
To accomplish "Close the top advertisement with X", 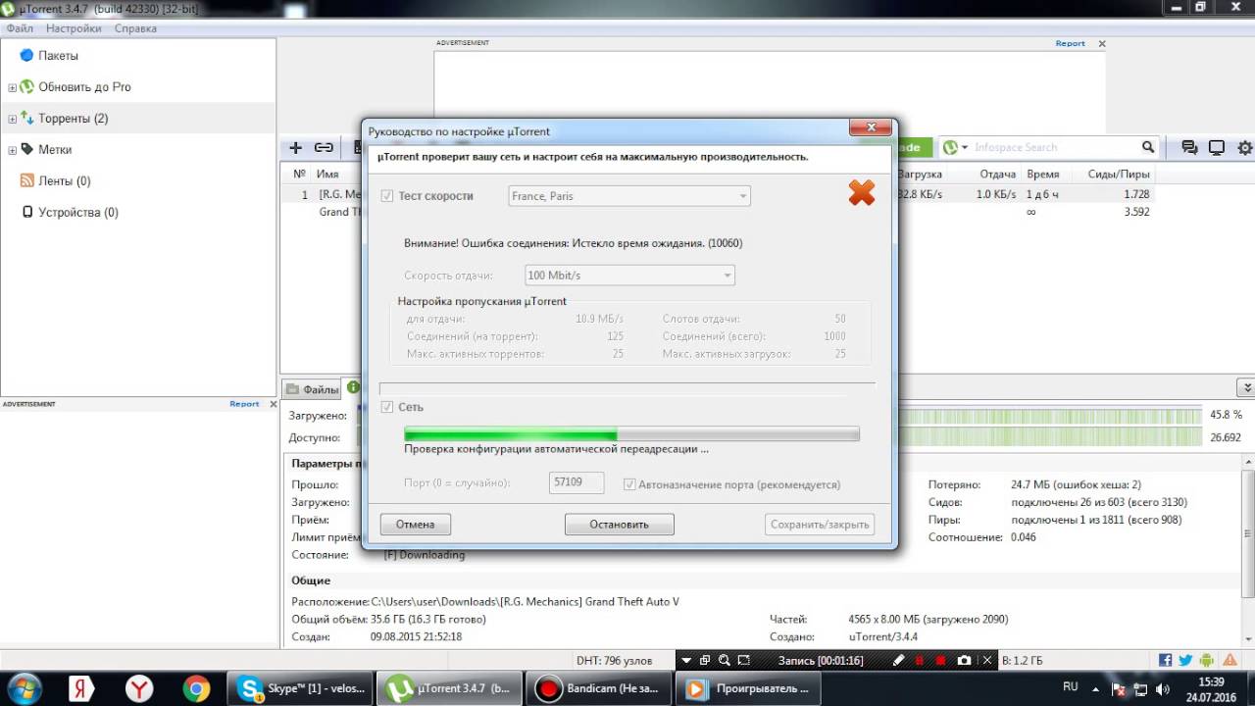I will point(1102,44).
